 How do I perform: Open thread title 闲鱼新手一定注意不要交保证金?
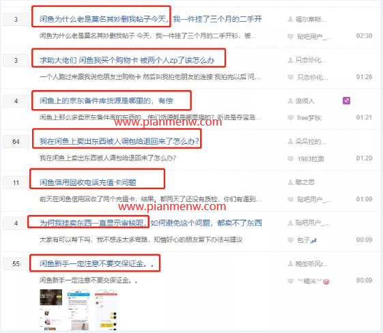point(97,263)
